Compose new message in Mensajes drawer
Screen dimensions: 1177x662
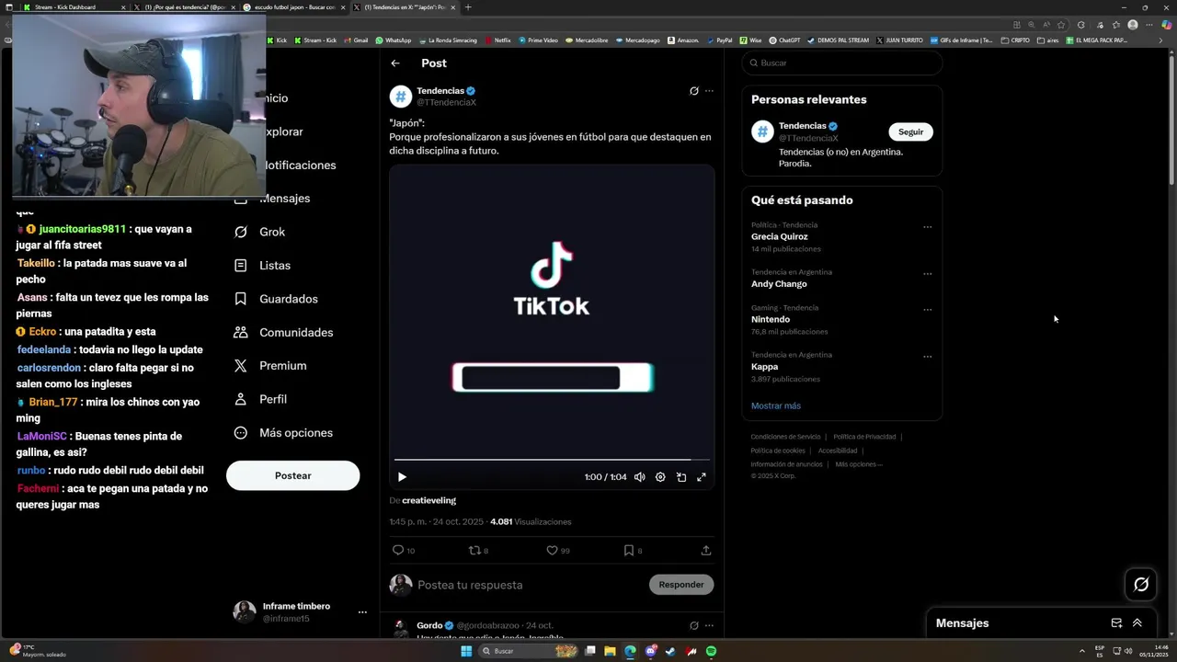click(x=1116, y=622)
